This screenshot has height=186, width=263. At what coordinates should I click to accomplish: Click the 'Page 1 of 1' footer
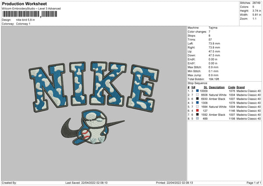coord(254,182)
